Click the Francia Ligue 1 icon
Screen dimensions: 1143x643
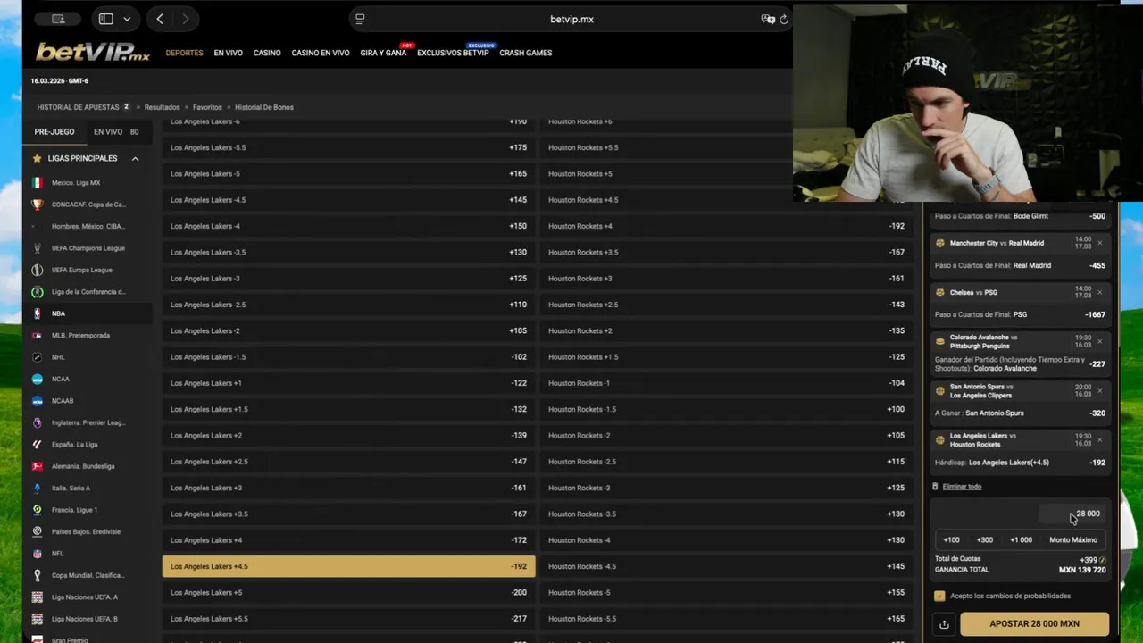pyautogui.click(x=37, y=510)
